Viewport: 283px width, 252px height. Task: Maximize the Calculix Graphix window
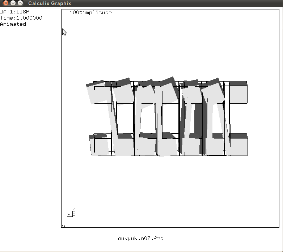(x=20, y=3)
